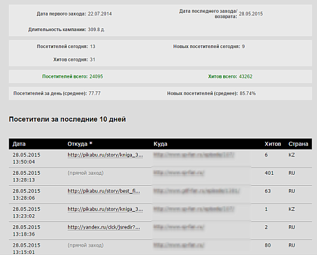Open the yandex.ru/clck/jsredir source link
The width and height of the screenshot is (317, 255).
point(104,227)
